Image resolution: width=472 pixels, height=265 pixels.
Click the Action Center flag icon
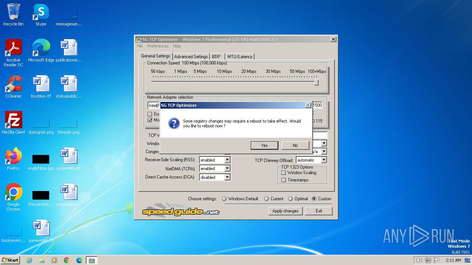[x=437, y=260]
